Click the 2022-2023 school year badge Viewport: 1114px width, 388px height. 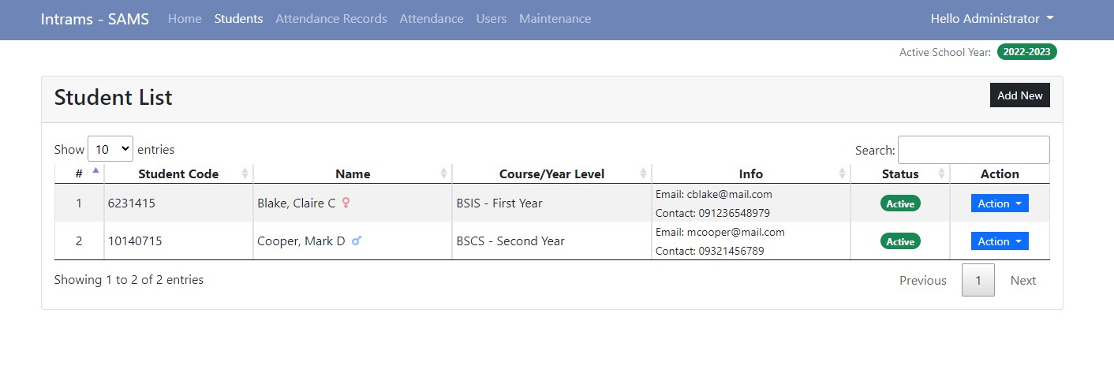[1027, 52]
